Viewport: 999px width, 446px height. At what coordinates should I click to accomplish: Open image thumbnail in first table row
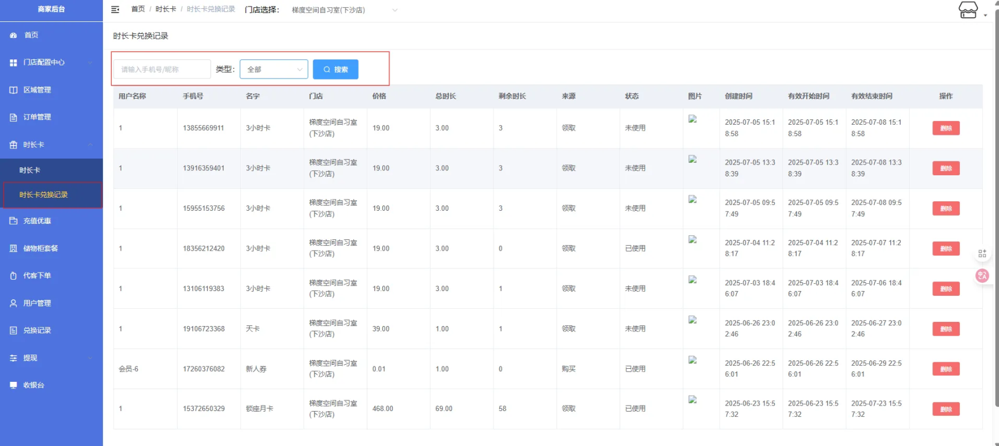[692, 119]
